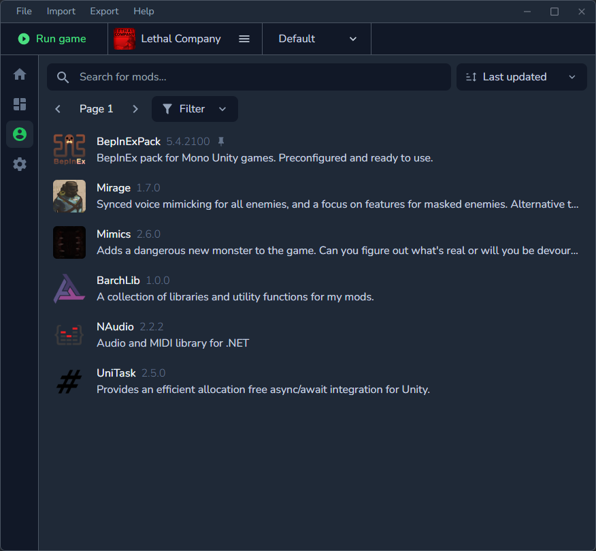Click the version number 5.4.2100
The width and height of the screenshot is (596, 551).
point(188,142)
